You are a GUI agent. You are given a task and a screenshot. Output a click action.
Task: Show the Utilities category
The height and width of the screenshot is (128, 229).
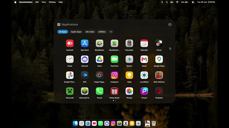(x=102, y=32)
